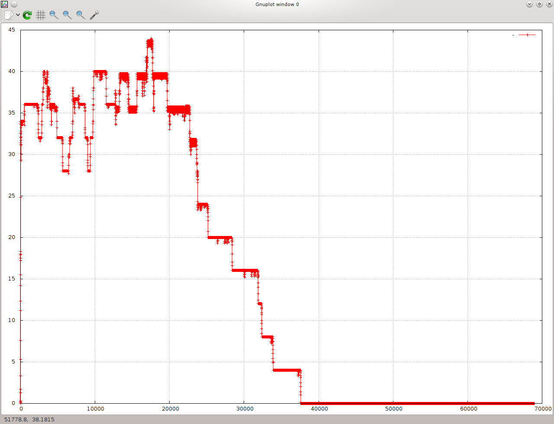Apply next zoom with plus magnifier

coord(67,15)
